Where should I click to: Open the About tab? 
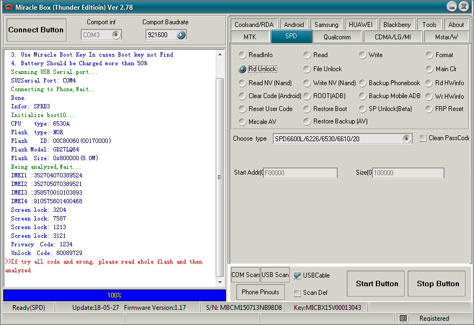coord(456,24)
